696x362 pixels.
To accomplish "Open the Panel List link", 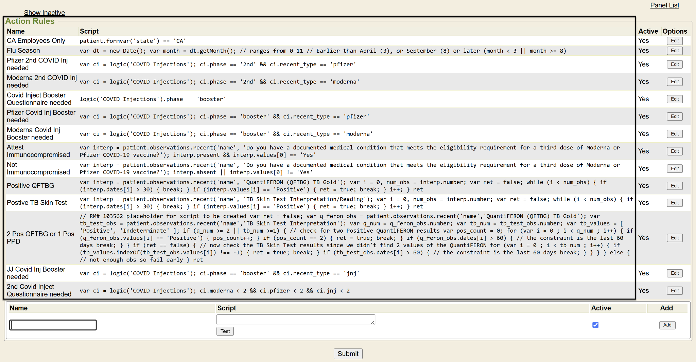I will pos(664,5).
